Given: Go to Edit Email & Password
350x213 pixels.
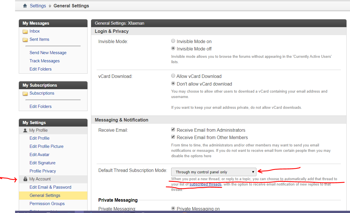Looking at the screenshot, I should coord(50,187).
